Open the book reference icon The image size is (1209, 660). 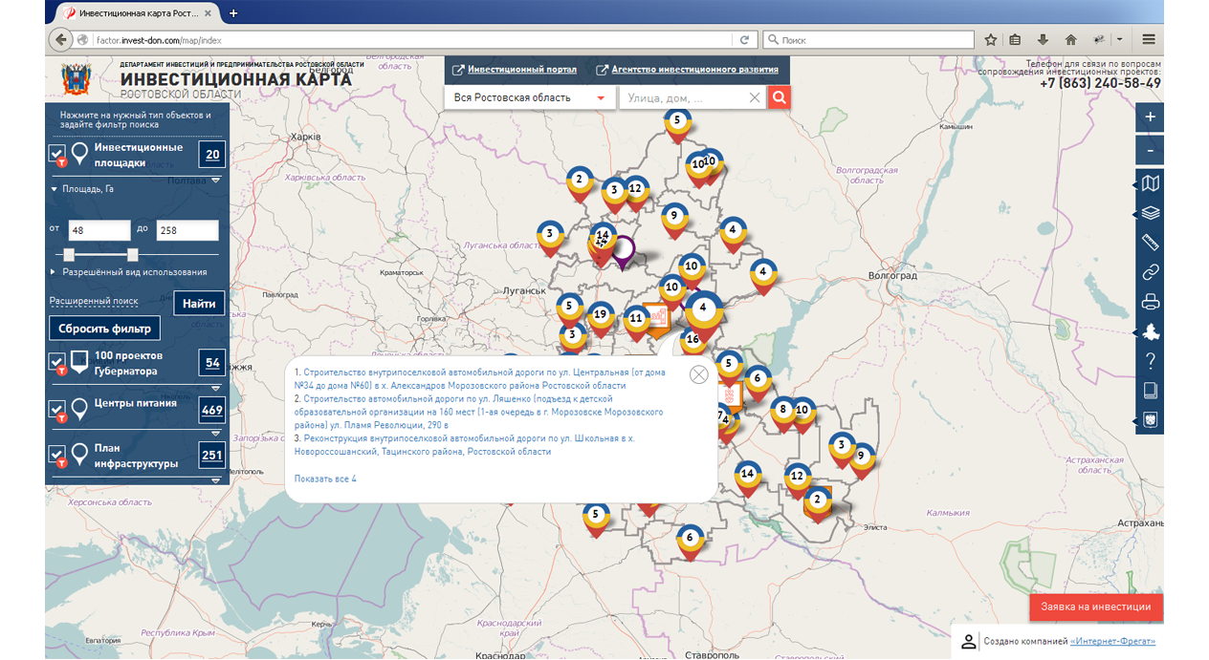[1151, 390]
